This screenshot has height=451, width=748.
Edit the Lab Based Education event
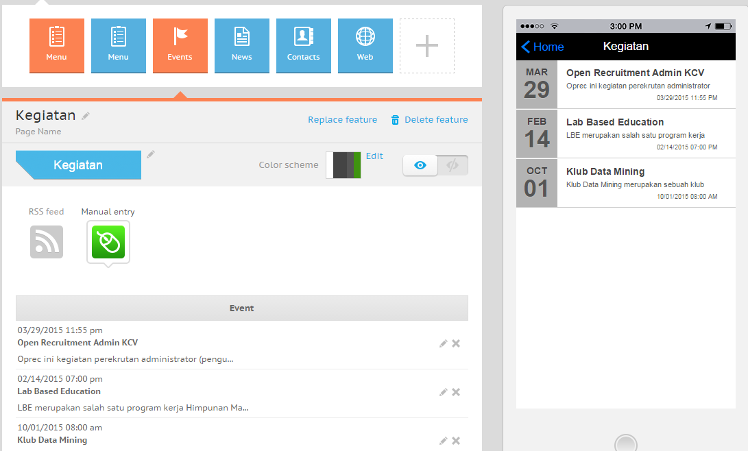click(443, 392)
